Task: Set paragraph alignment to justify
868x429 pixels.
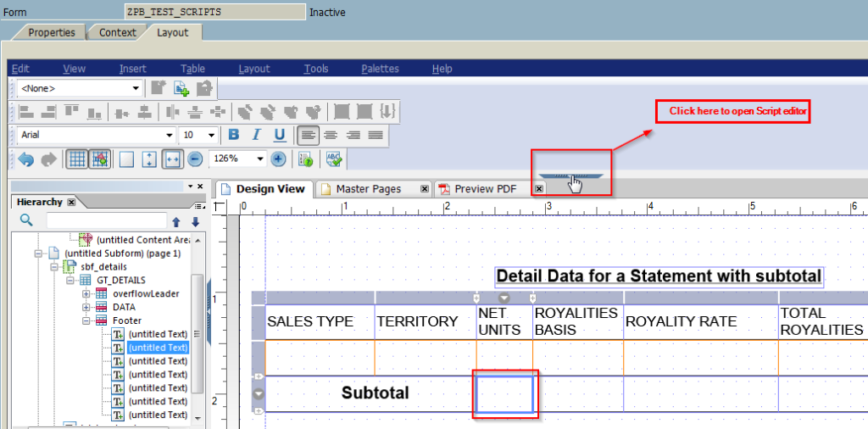Action: pyautogui.click(x=376, y=135)
